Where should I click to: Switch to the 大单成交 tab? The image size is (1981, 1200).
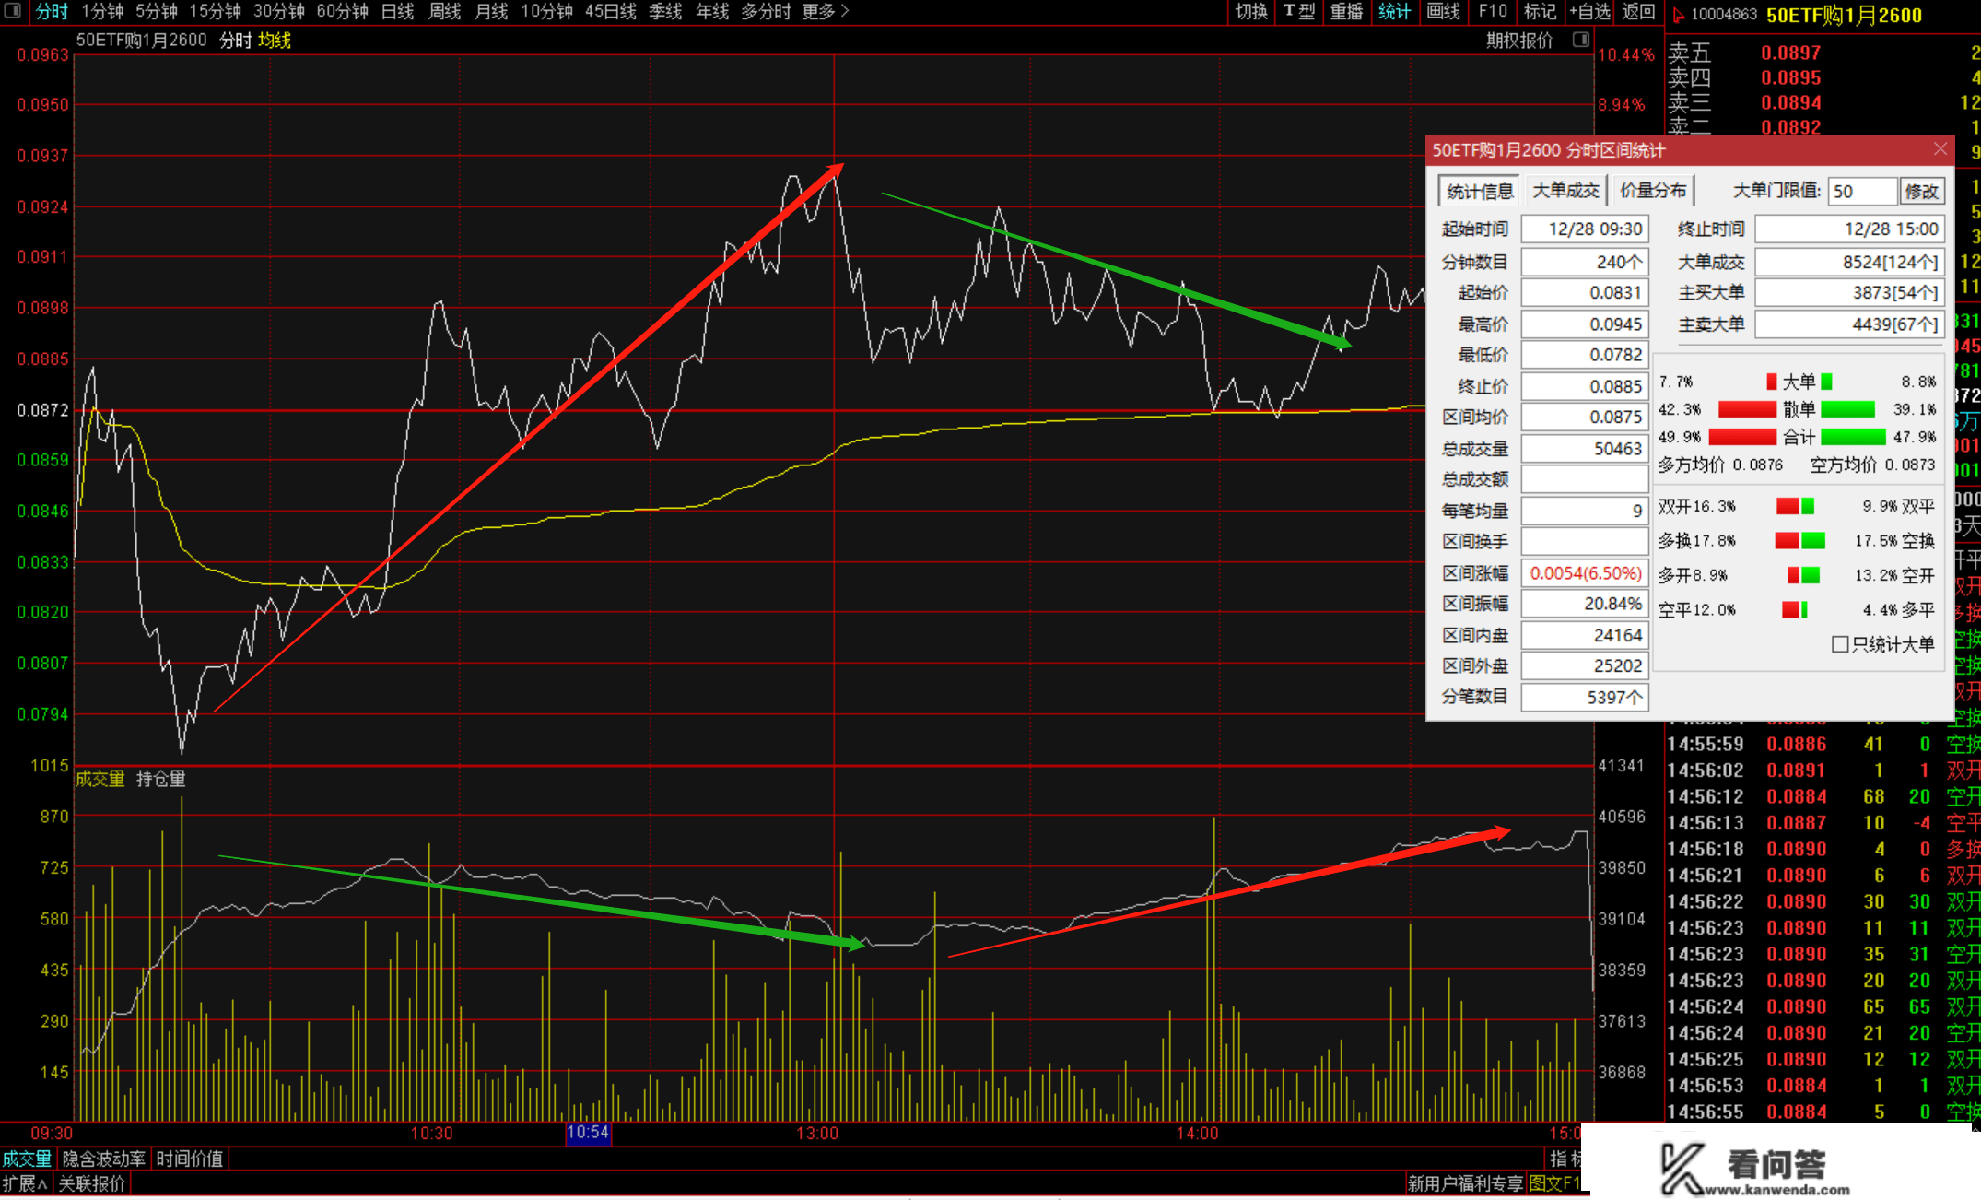1565,190
